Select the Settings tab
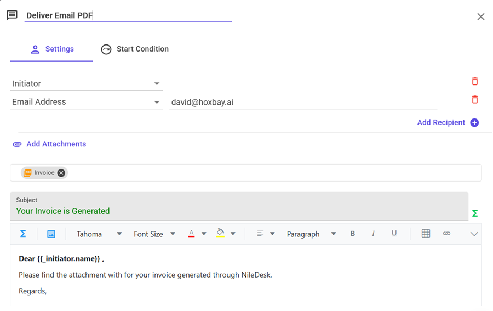 point(52,49)
